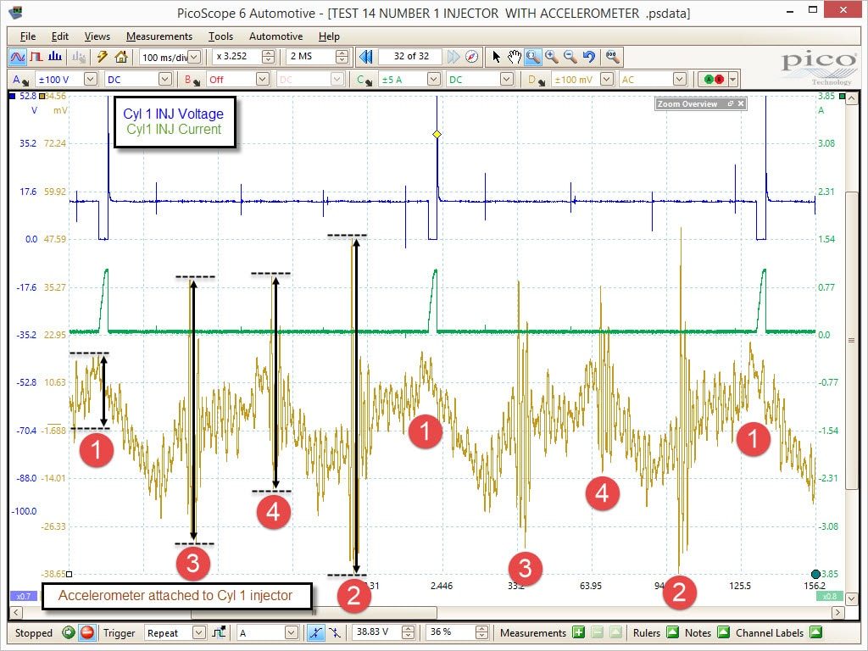Viewport: 868px width, 651px height.
Task: Open advanced trigger settings icon
Action: point(220,632)
